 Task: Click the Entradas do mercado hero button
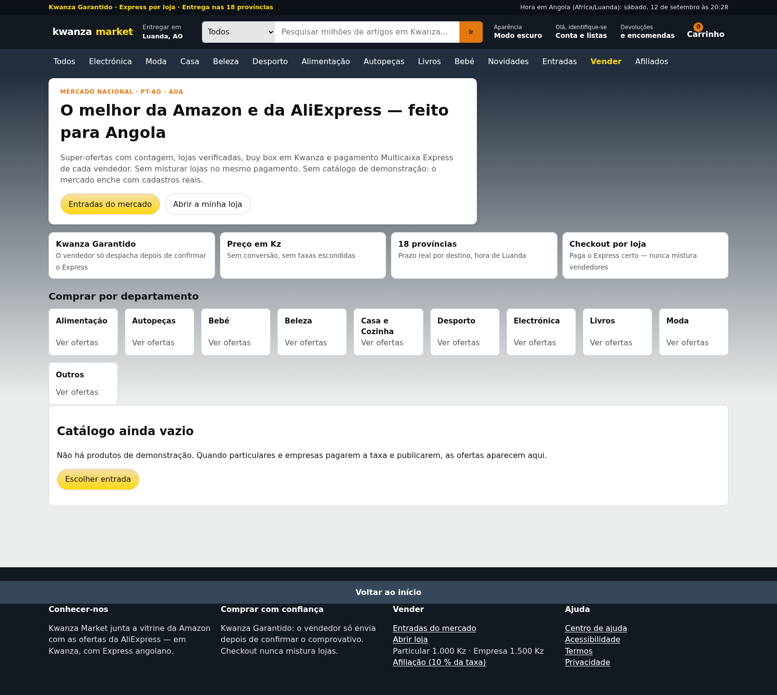[110, 204]
